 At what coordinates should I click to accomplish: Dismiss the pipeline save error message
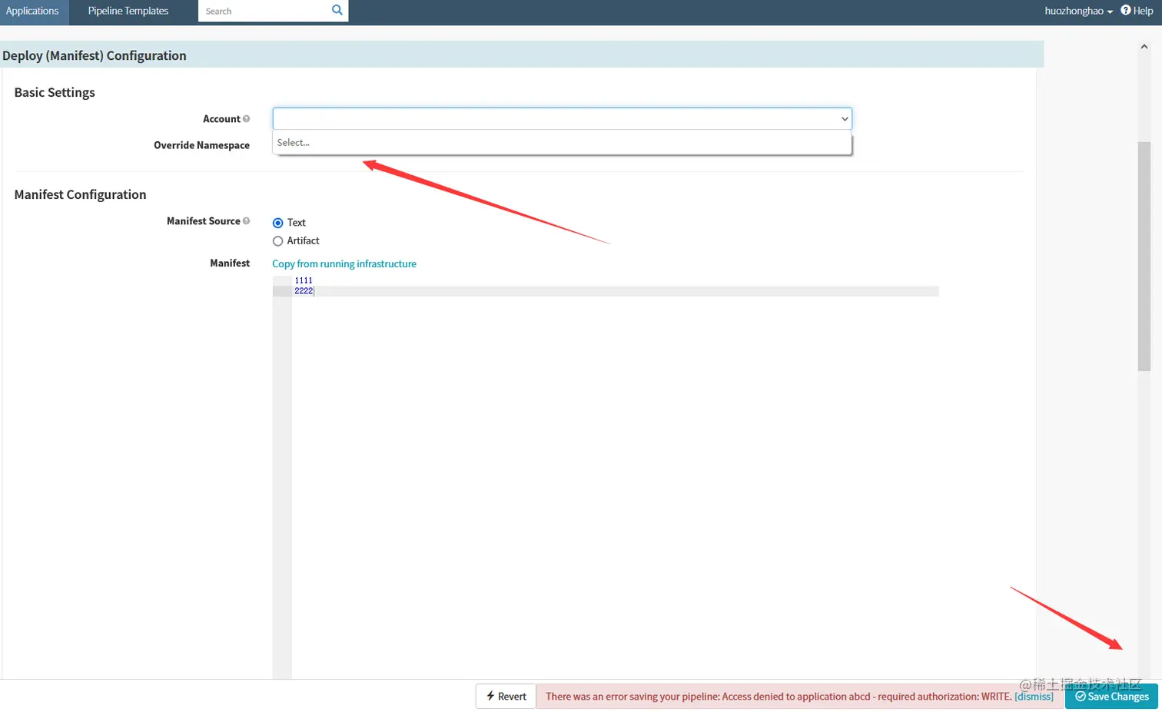(1034, 697)
